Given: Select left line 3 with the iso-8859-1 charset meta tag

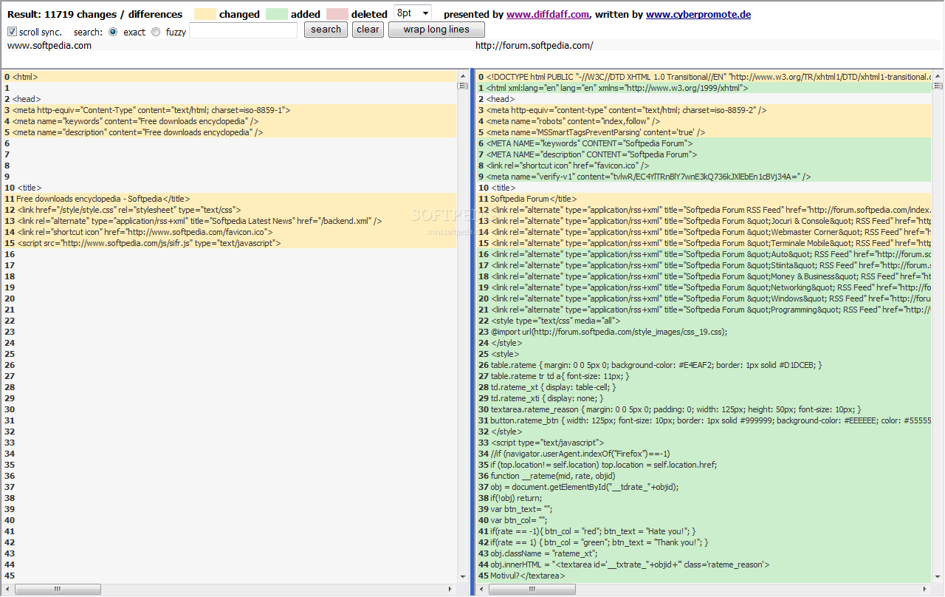Looking at the screenshot, I should click(229, 110).
